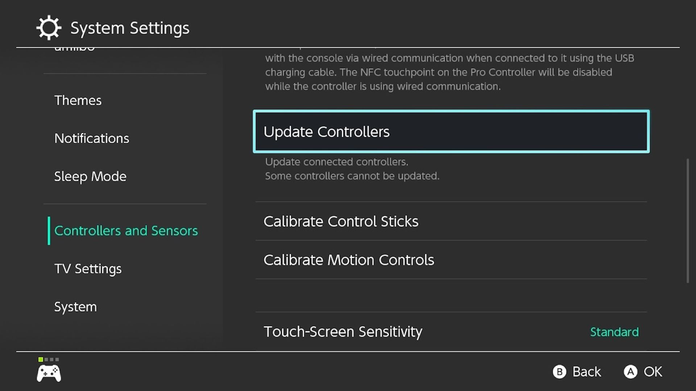View page indicator dots at bottom
The image size is (696, 391).
click(x=49, y=360)
